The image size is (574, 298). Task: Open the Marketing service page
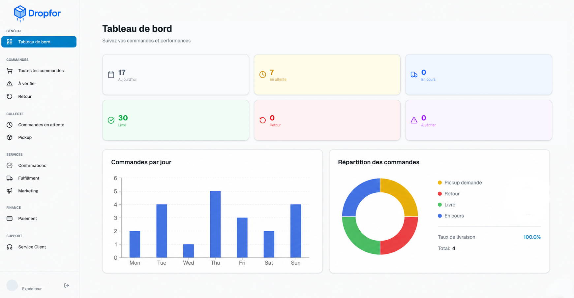(39, 191)
